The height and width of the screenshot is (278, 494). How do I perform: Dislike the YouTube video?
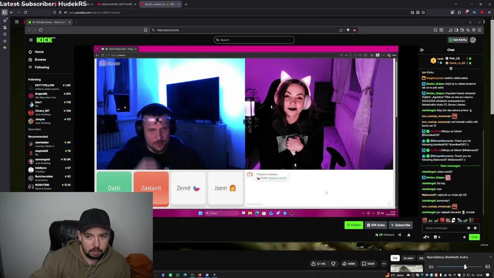[333, 264]
